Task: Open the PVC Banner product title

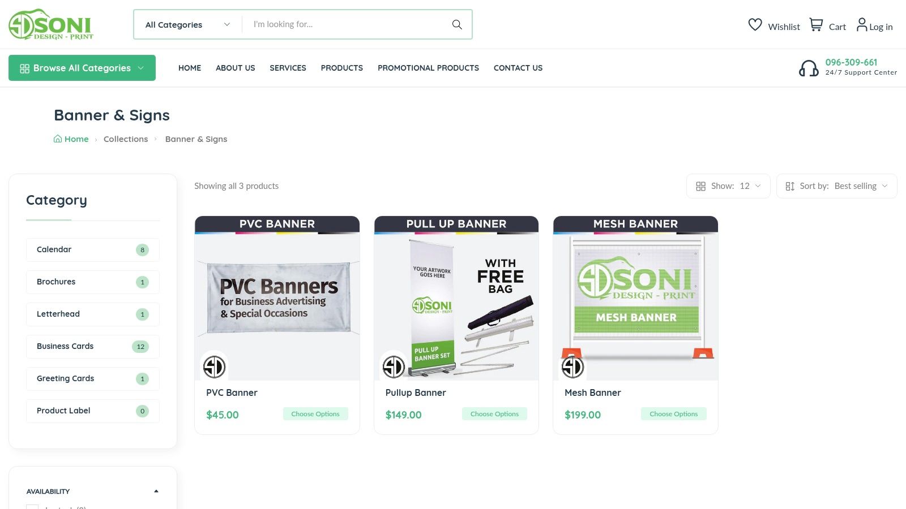Action: click(x=232, y=392)
